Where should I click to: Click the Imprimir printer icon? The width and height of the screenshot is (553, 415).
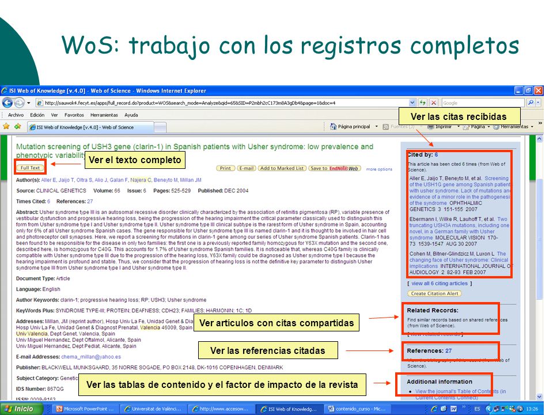431,127
